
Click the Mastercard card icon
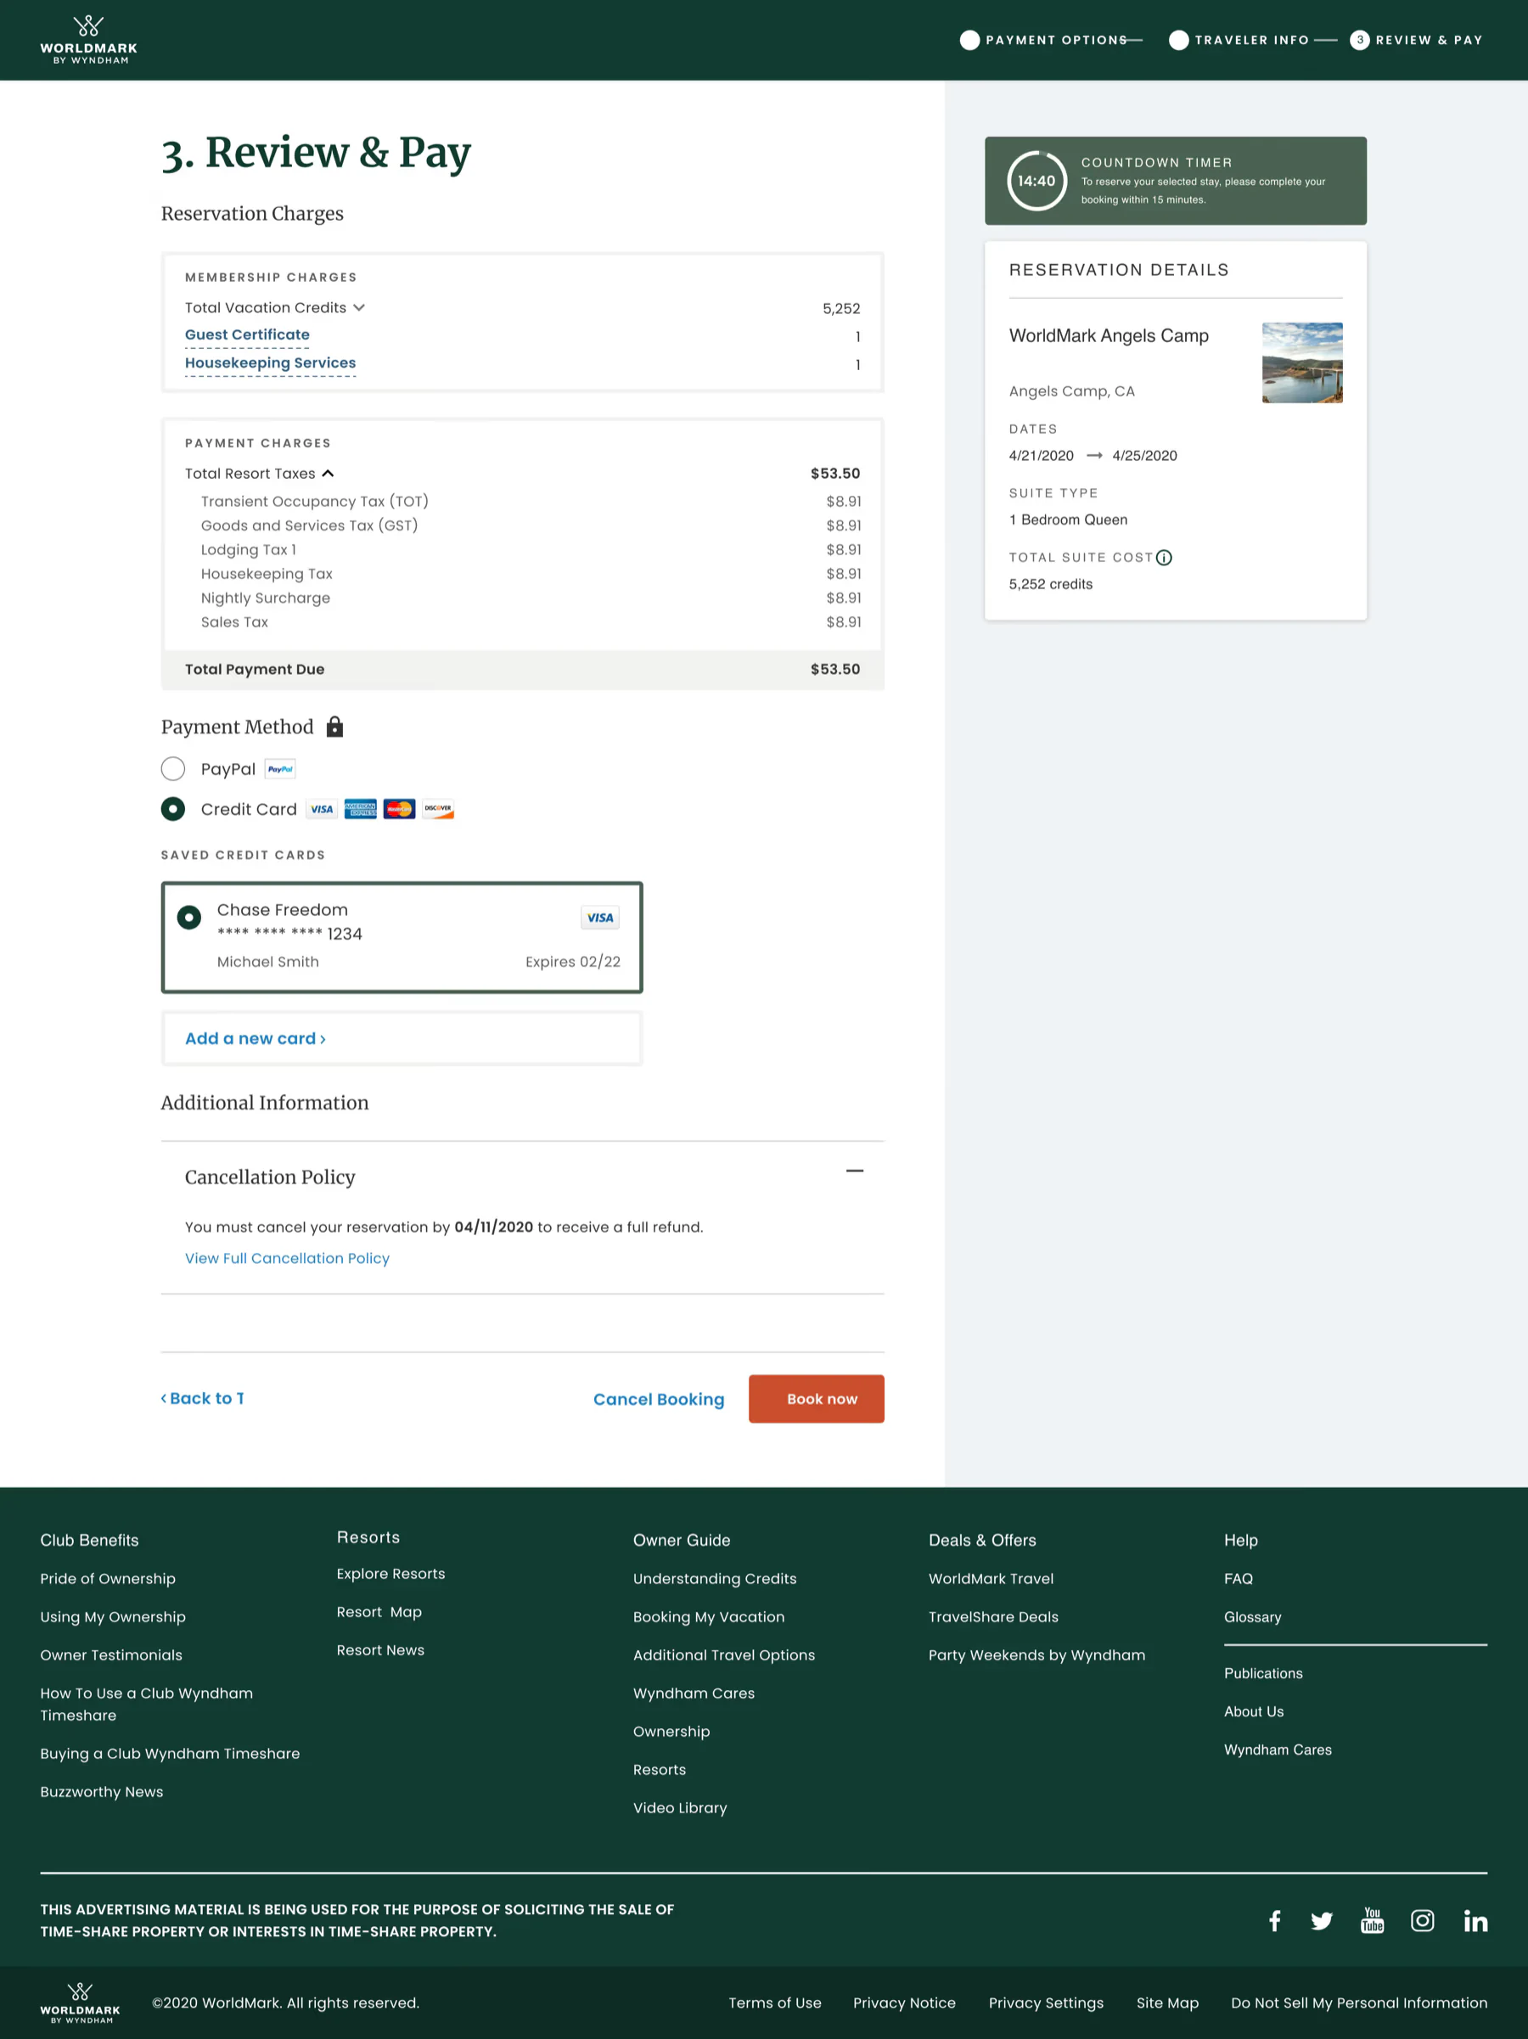click(399, 809)
